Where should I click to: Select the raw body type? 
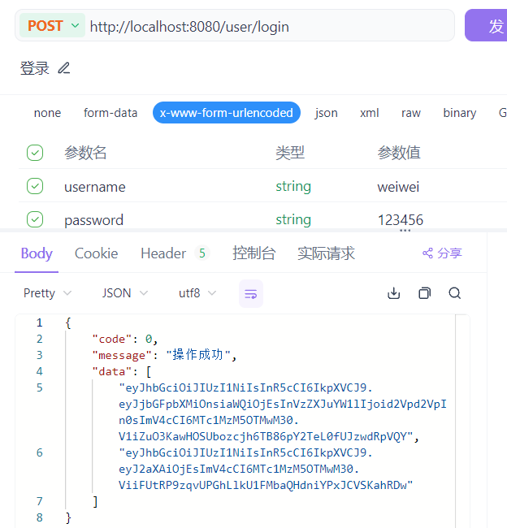coord(411,113)
